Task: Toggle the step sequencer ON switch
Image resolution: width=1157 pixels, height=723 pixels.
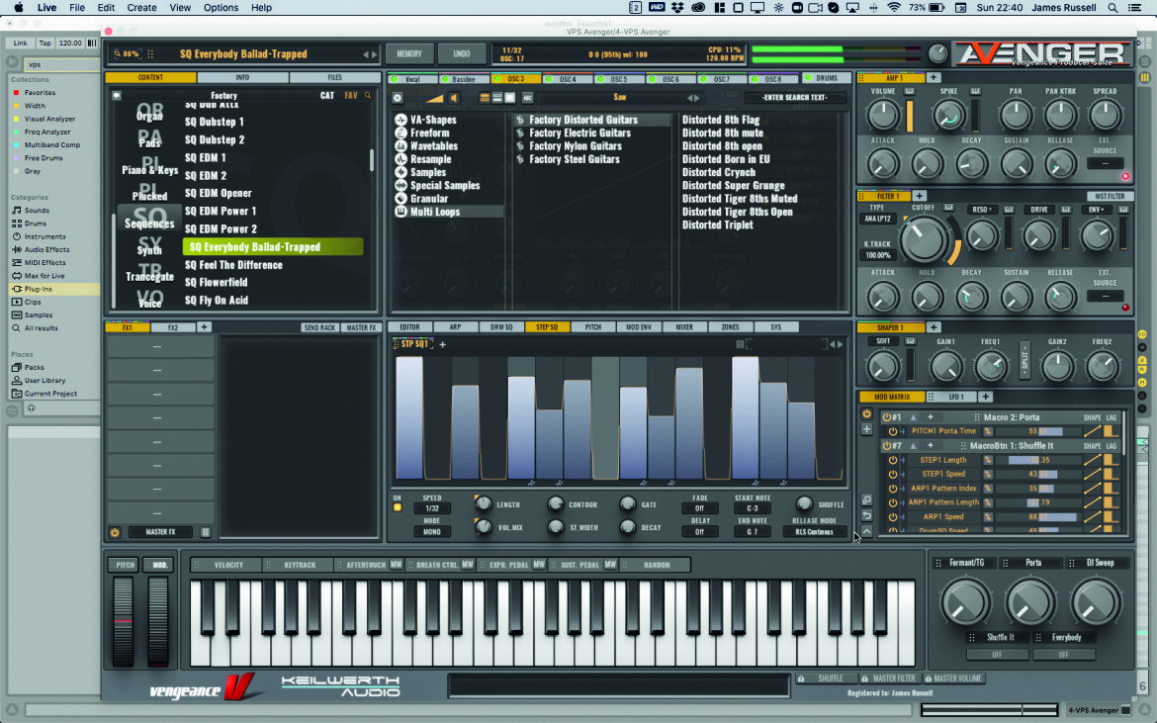Action: (397, 507)
